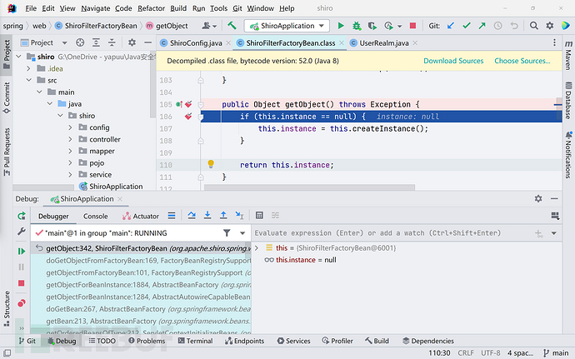The height and width of the screenshot is (359, 575).
Task: Open Terminal tool window
Action: point(195,341)
